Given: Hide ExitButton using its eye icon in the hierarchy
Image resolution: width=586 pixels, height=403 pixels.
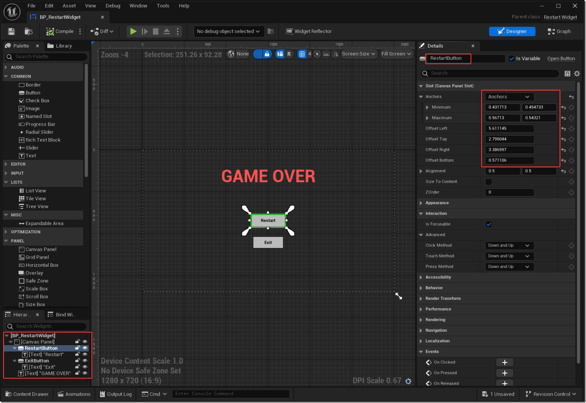Looking at the screenshot, I should tap(85, 361).
